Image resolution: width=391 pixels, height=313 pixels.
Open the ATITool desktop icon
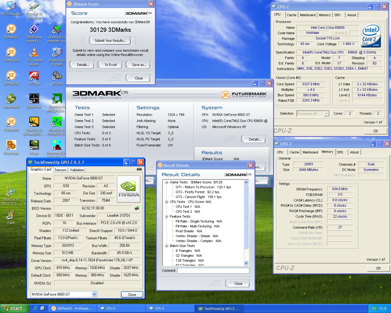point(34,78)
